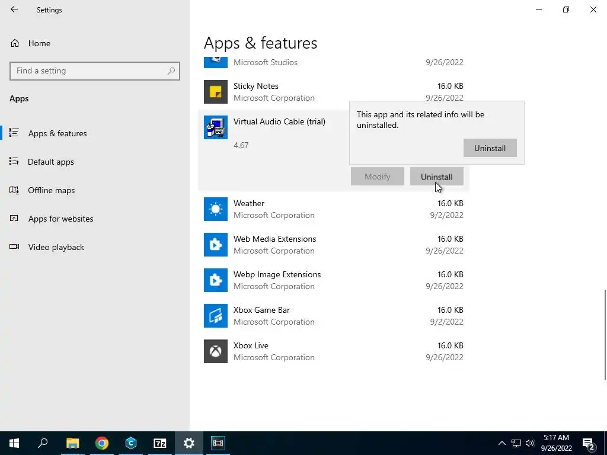607x455 pixels.
Task: Confirm Uninstall in the popup dialog
Action: 490,148
